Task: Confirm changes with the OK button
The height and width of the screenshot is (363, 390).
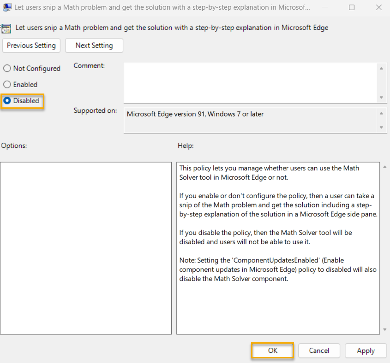Action: click(x=272, y=351)
